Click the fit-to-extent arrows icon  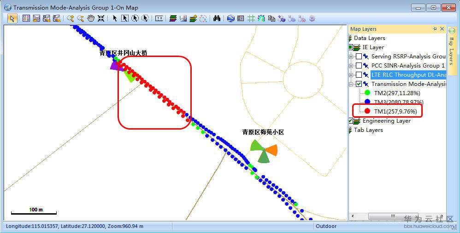click(x=101, y=18)
